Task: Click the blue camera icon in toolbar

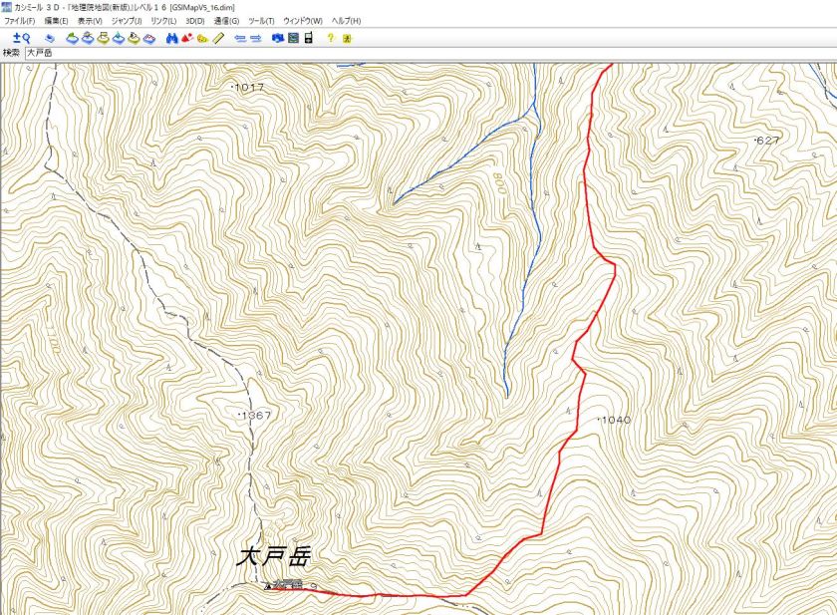Action: (278, 38)
